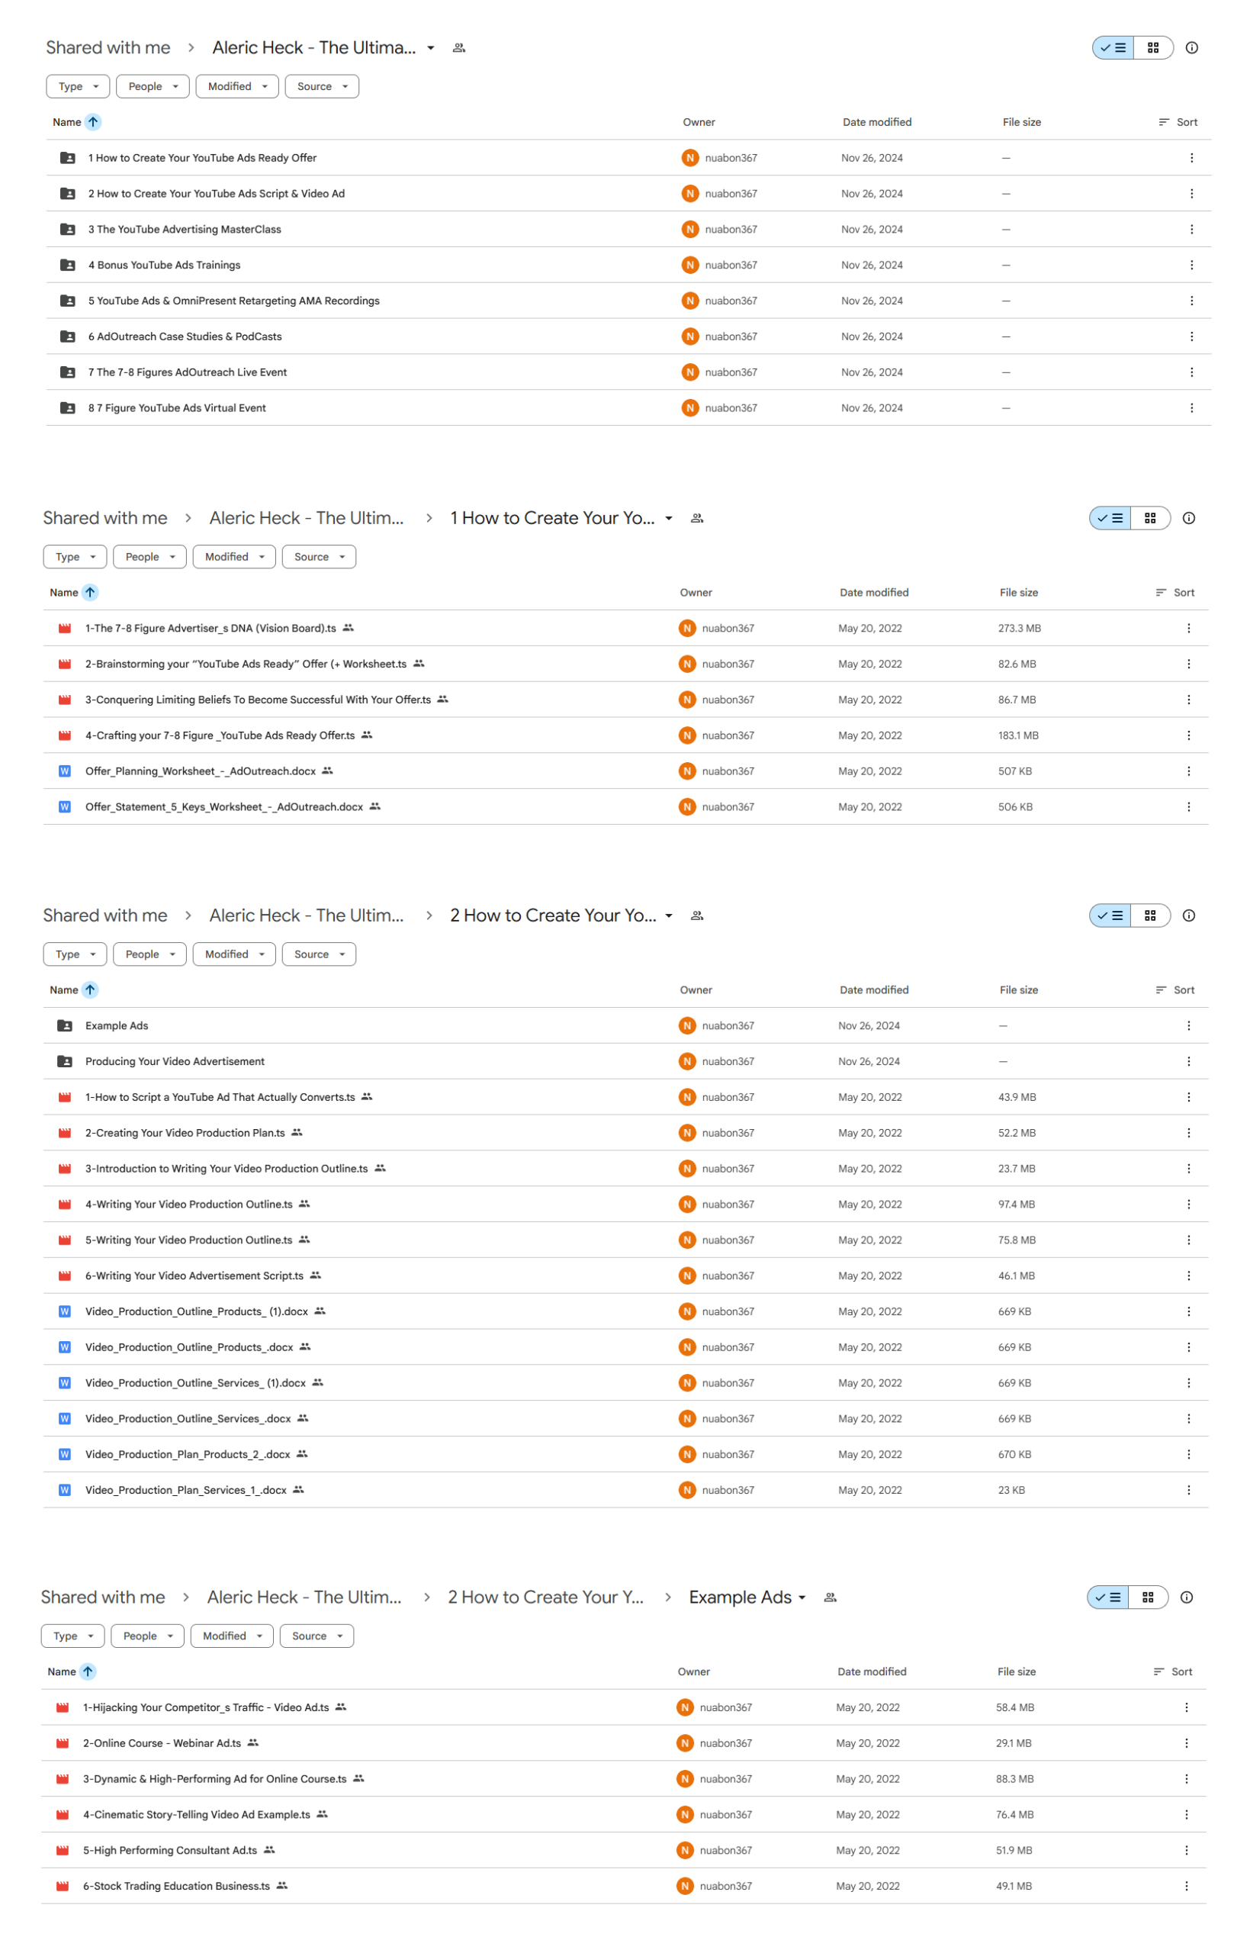Click shared icon next to '5-High Performing Consultant Ad.ts'

[269, 1849]
